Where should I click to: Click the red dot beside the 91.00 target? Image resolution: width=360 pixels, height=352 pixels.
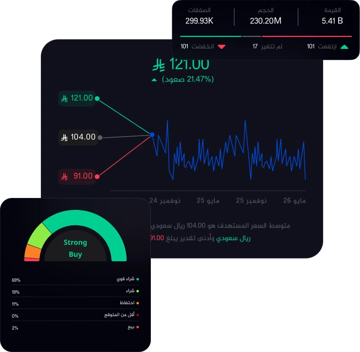(97, 176)
